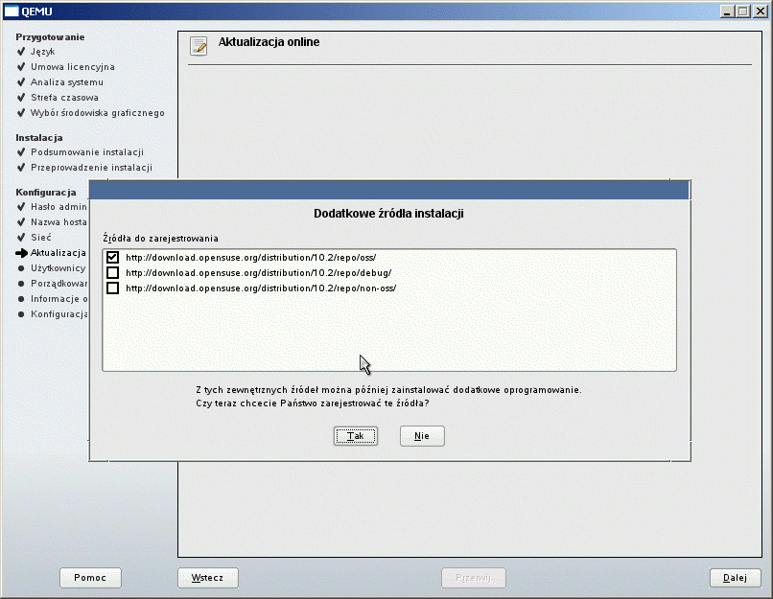The image size is (773, 599).
Task: Click the checkmark next to Strefa czasowa
Action: (21, 98)
